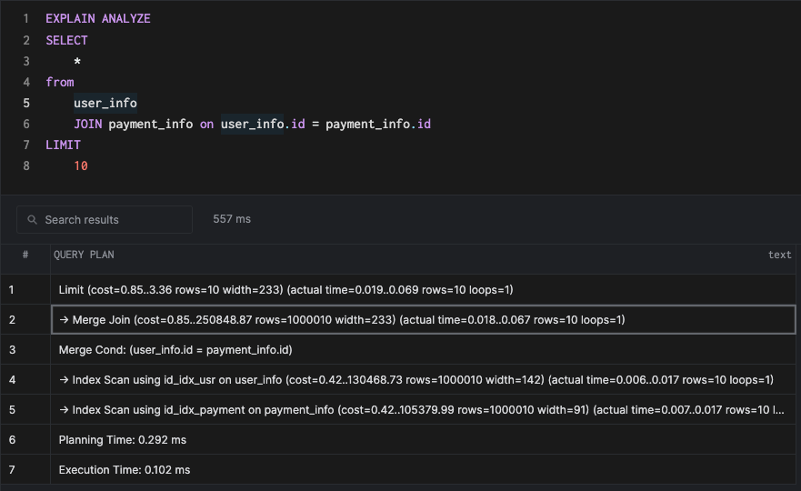Click the magnifier icon in search box
801x491 pixels.
[33, 220]
